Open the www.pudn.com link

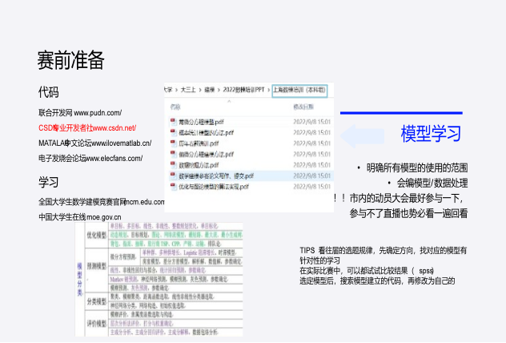[x=98, y=112]
